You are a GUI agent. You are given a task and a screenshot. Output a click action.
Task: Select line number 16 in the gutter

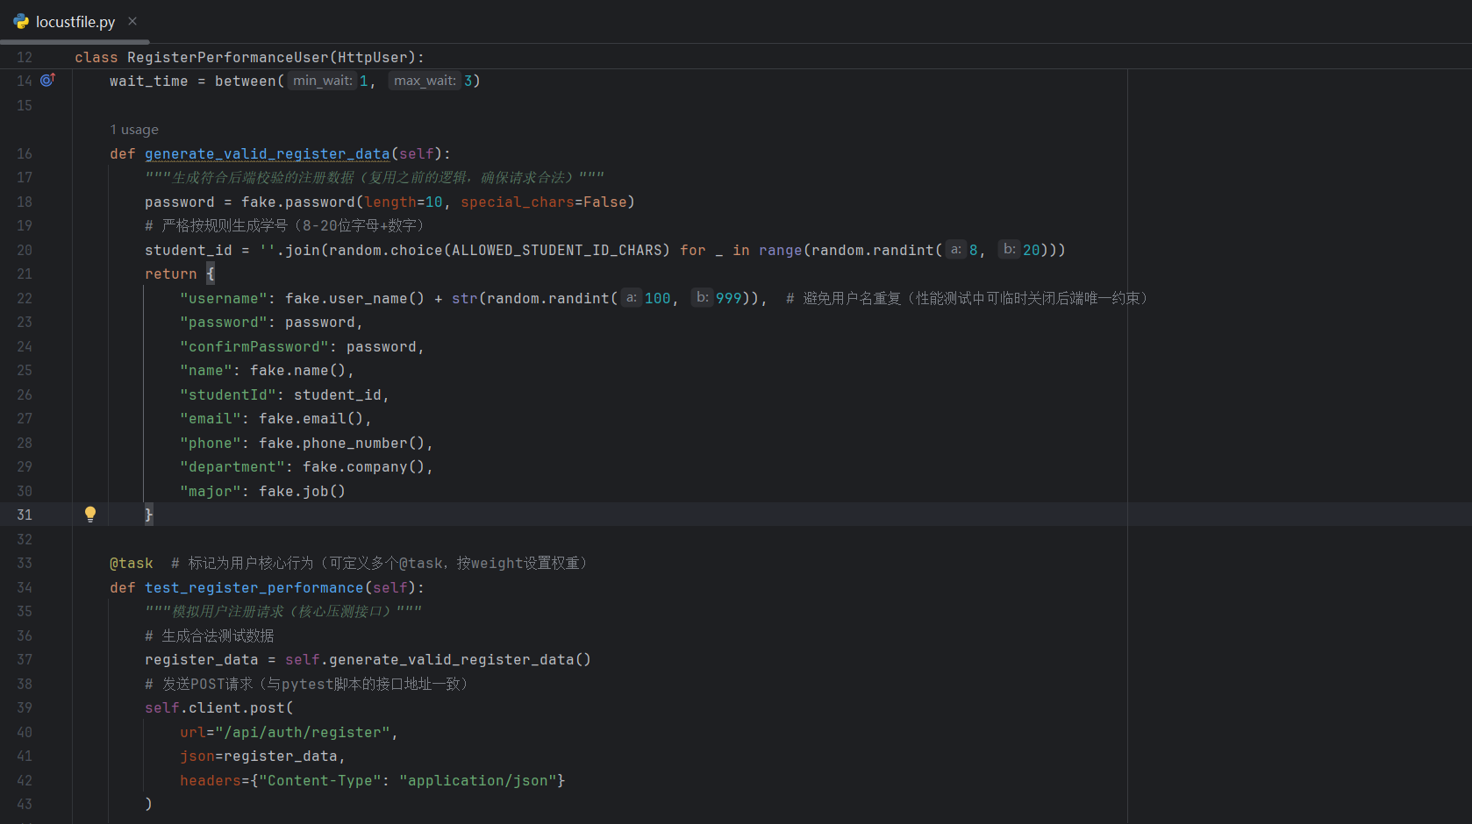point(25,154)
